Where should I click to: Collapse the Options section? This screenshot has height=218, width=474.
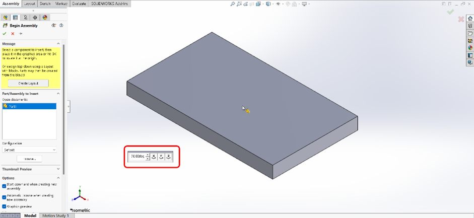click(58, 178)
